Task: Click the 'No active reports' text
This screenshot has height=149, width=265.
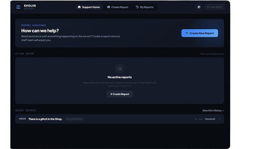Action: (120, 77)
